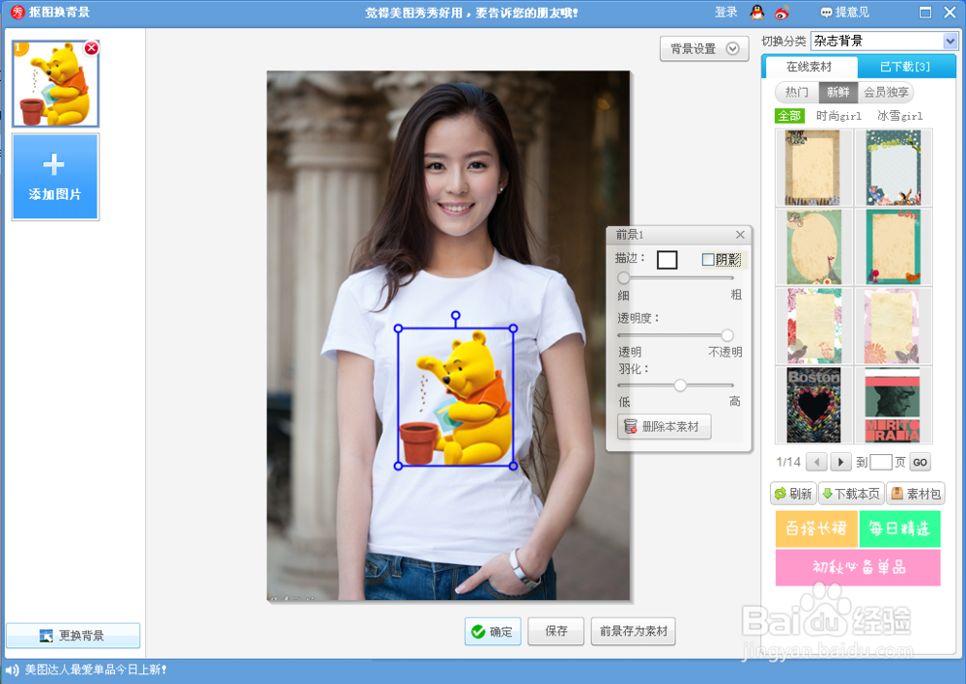This screenshot has height=684, width=966.
Task: Click the 更换背景 change background button
Action: [x=72, y=636]
